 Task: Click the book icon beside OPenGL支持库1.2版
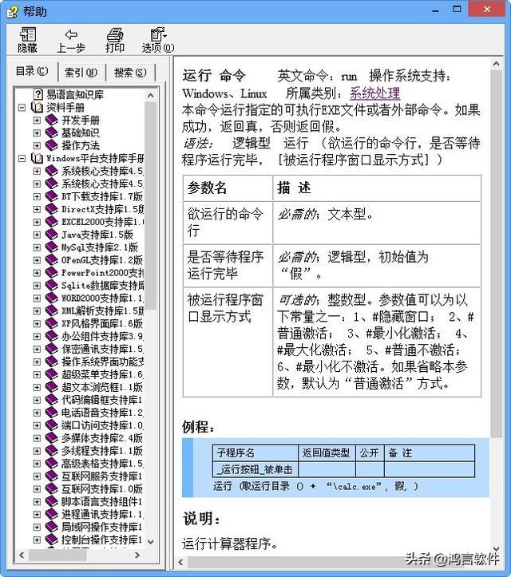click(52, 260)
